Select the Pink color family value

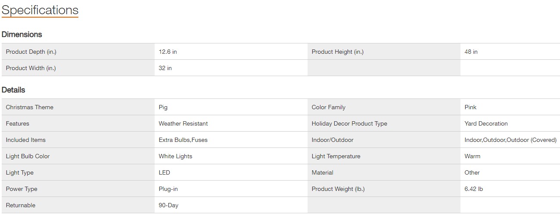pos(470,107)
